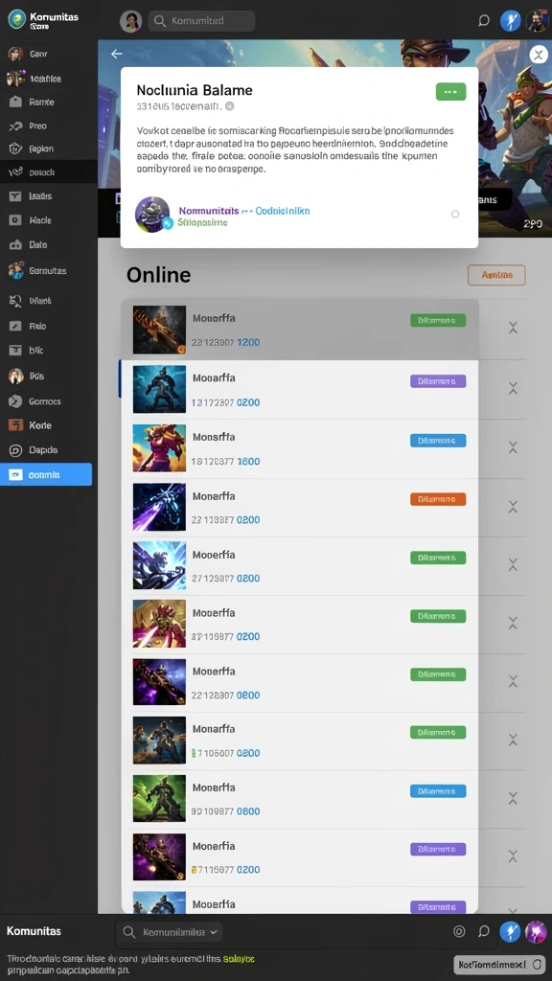The image size is (552, 981).
Task: Close the banner with the round X button
Action: pyautogui.click(x=539, y=55)
